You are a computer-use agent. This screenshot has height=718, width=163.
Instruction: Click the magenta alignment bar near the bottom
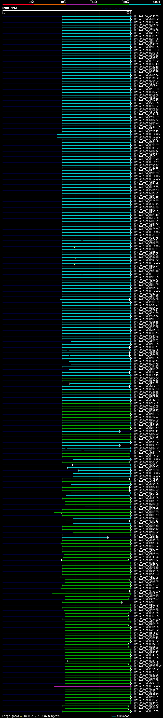click(x=93, y=686)
